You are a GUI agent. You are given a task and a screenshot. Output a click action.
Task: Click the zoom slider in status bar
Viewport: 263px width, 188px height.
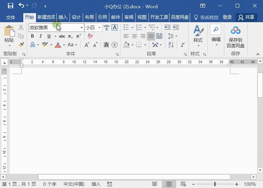tap(215, 184)
